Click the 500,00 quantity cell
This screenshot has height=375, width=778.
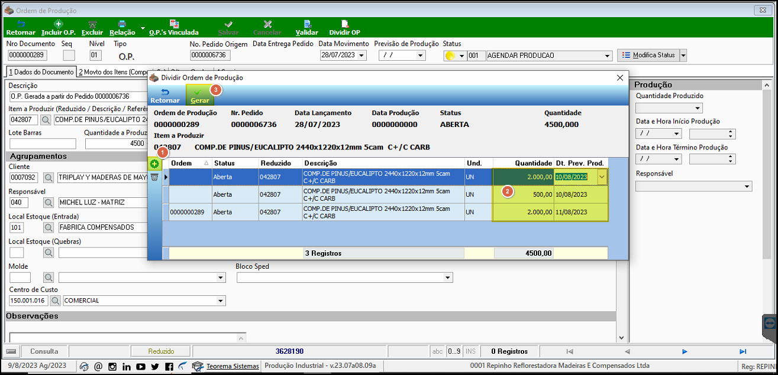coord(523,194)
